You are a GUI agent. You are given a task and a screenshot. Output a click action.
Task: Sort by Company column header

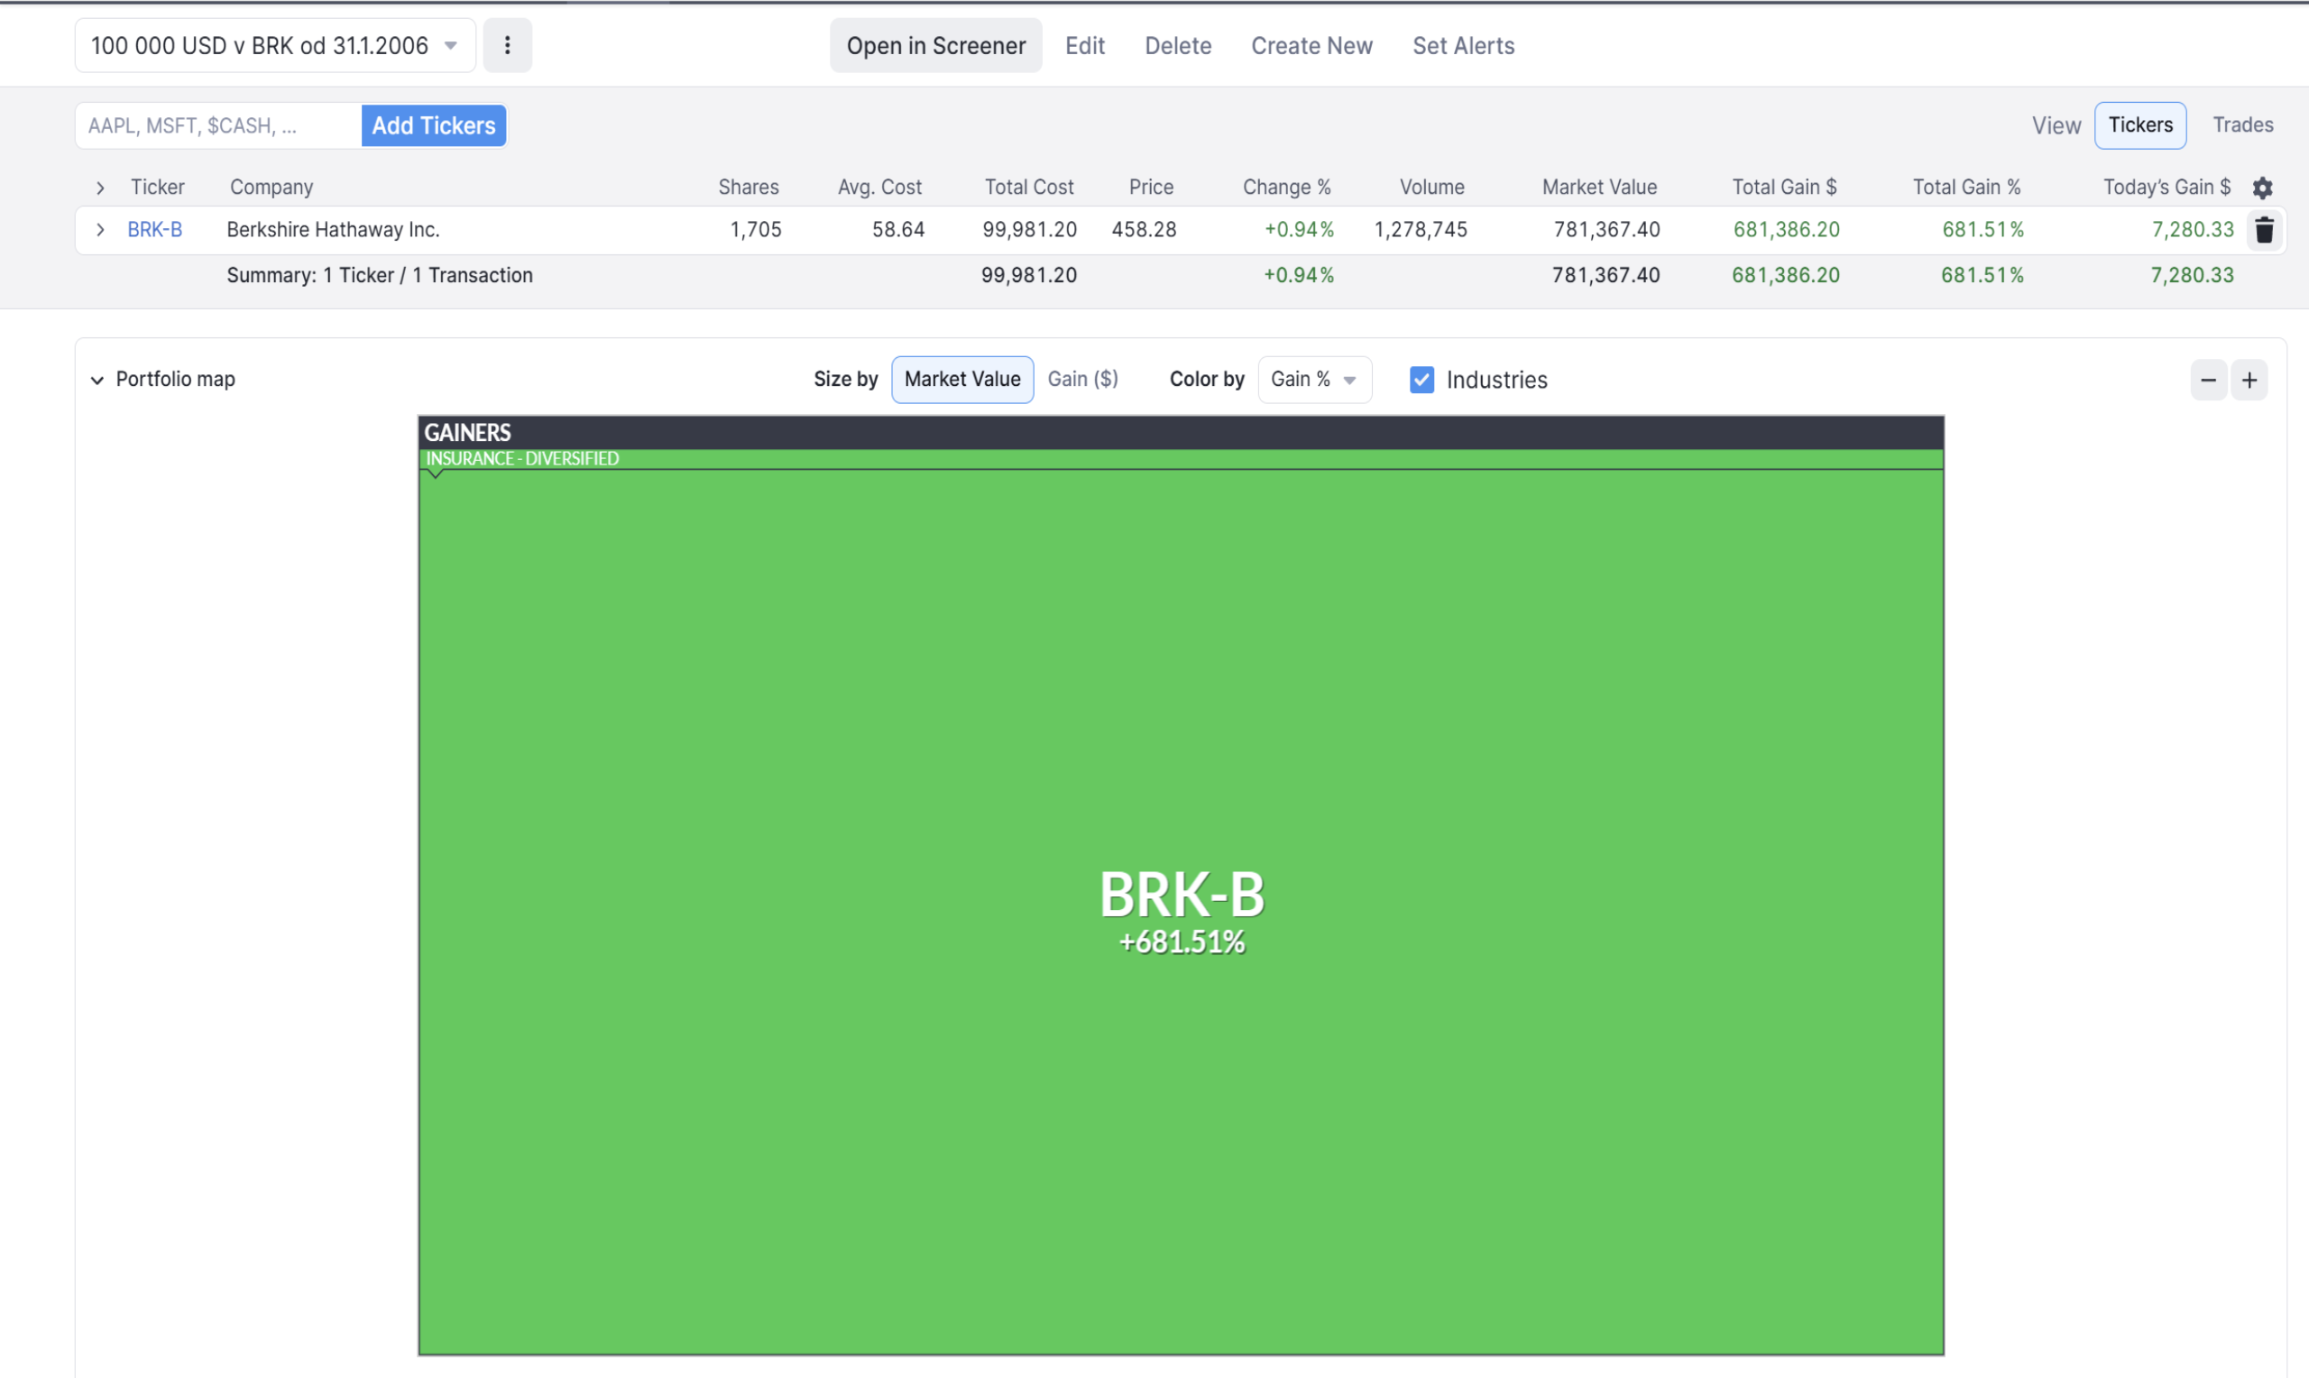coord(271,187)
